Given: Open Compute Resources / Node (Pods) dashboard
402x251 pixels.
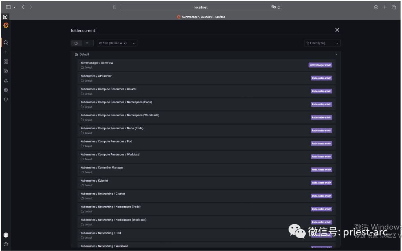Looking at the screenshot, I should [x=206, y=130].
